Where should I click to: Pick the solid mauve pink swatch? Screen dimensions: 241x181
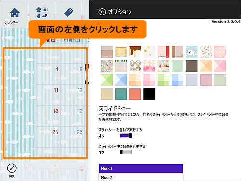click(x=205, y=80)
